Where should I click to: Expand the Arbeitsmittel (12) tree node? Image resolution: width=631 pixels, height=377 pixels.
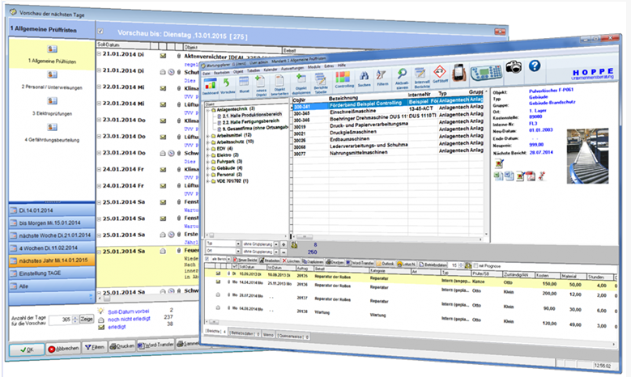click(208, 136)
